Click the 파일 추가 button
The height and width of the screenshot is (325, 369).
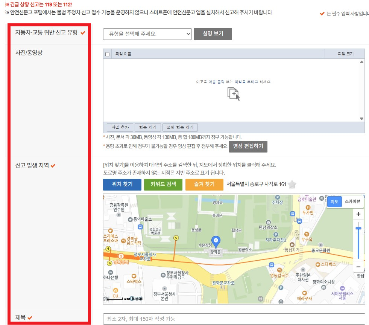tap(120, 127)
